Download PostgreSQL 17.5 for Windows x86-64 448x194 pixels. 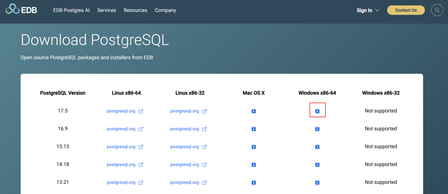317,111
